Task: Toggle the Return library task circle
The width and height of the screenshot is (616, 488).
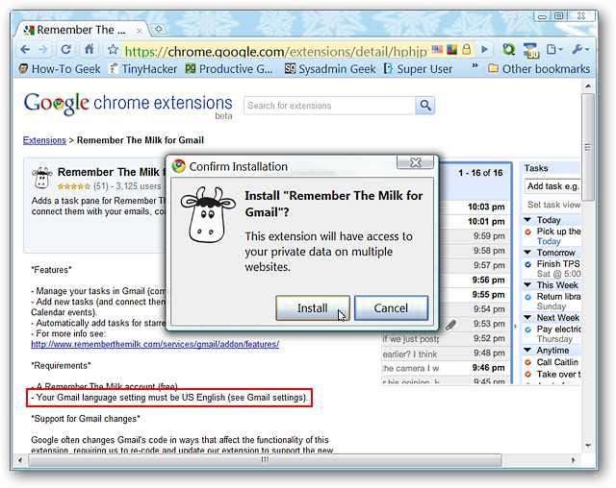Action: (528, 297)
